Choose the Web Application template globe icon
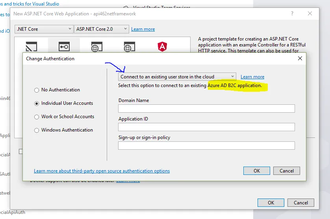This screenshot has height=219, width=330. (x=97, y=46)
